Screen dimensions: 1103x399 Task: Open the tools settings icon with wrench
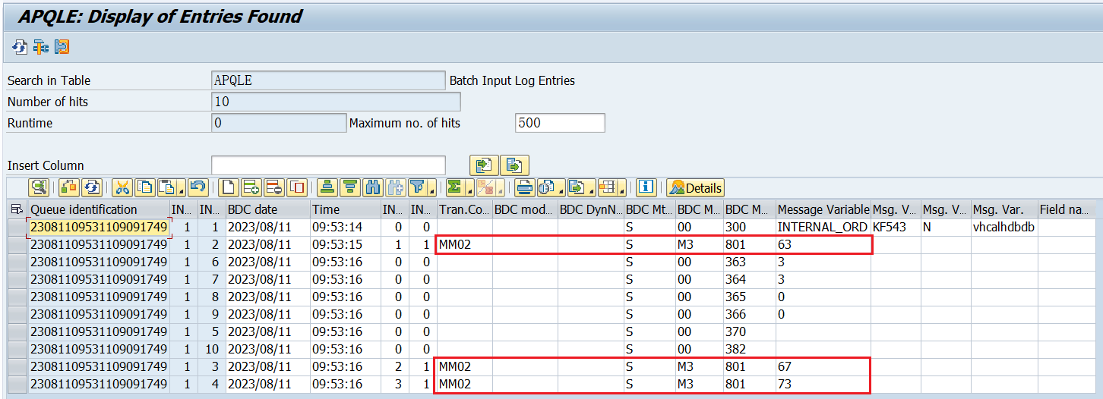[40, 47]
